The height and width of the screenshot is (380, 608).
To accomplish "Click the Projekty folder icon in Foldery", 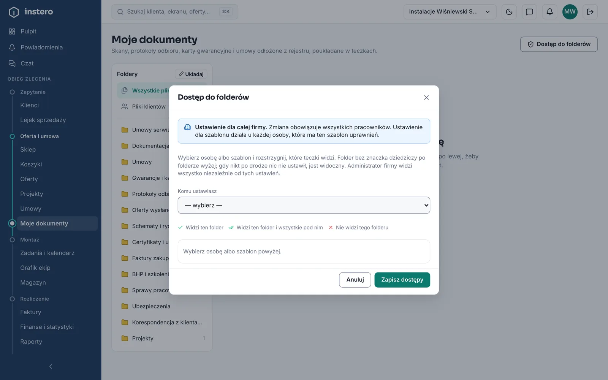I will click(125, 338).
